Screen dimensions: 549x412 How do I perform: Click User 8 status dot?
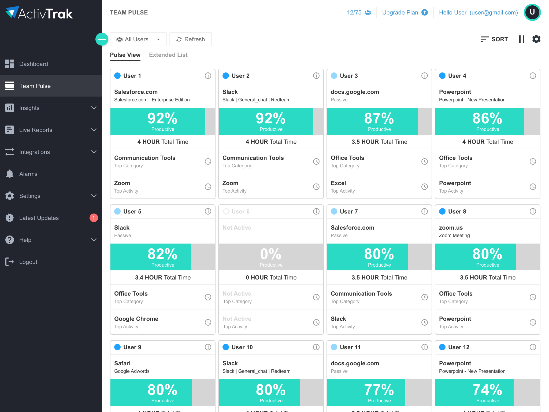click(442, 211)
